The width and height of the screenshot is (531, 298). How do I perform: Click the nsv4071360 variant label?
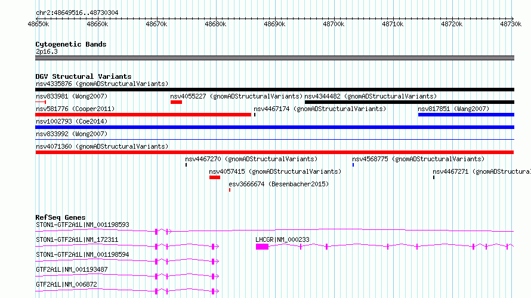pyautogui.click(x=102, y=146)
